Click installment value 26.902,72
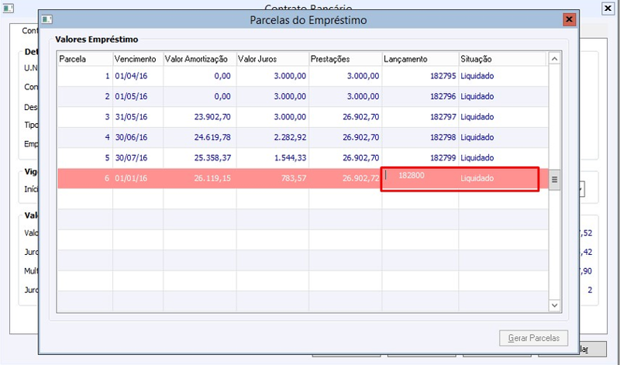The image size is (620, 365). 361,178
